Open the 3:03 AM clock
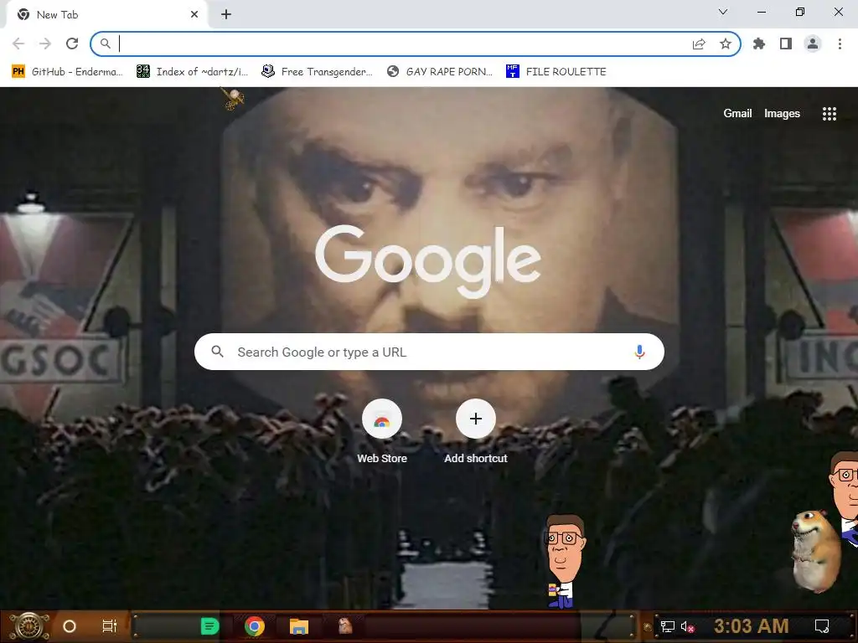 click(751, 626)
